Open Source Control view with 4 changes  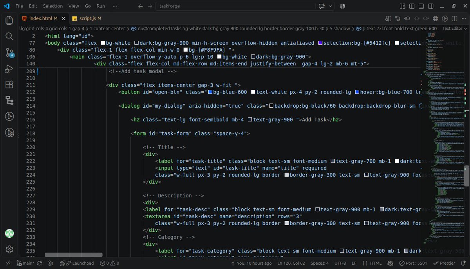tap(9, 53)
